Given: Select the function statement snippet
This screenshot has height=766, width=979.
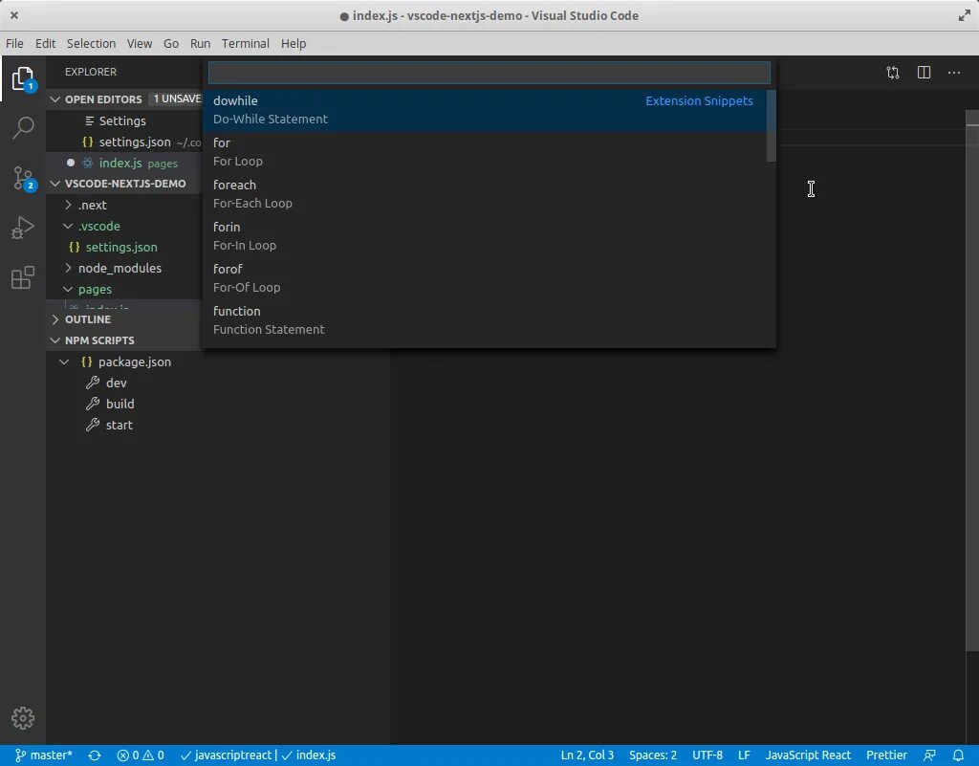Looking at the screenshot, I should [x=485, y=320].
